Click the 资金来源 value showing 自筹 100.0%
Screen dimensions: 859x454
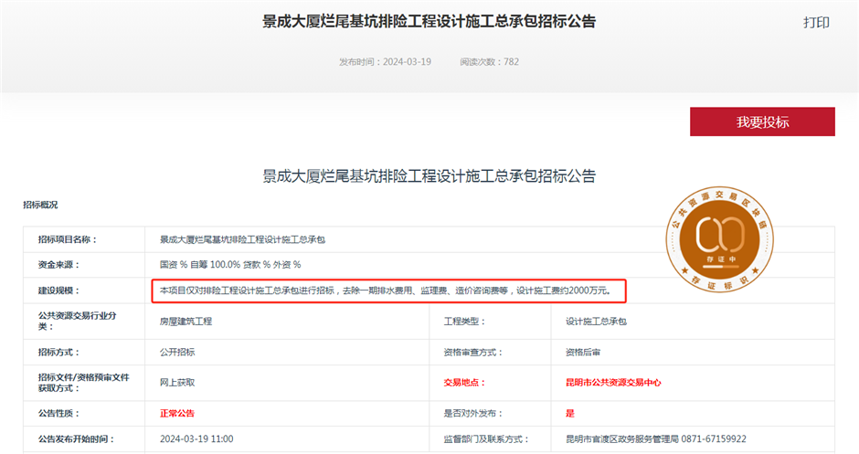(x=230, y=265)
